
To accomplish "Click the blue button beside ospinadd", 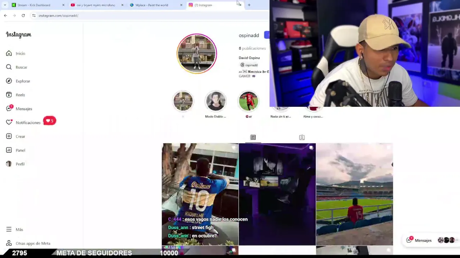I will [267, 35].
